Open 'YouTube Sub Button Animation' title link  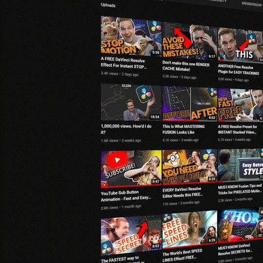(x=126, y=196)
